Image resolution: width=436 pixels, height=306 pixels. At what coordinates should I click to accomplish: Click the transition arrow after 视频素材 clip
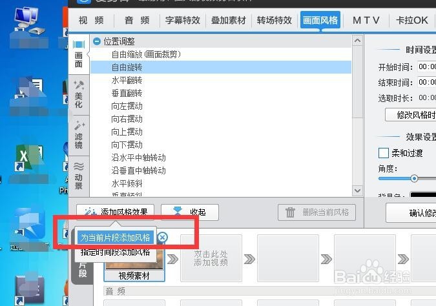pyautogui.click(x=172, y=259)
